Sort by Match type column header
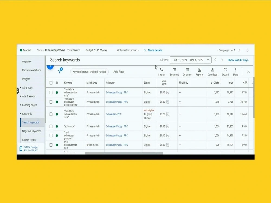This screenshot has height=203, width=271. 92,83
